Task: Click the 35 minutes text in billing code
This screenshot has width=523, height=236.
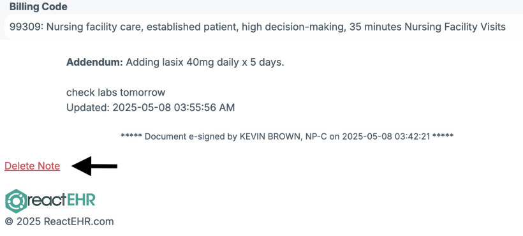Action: [x=375, y=27]
